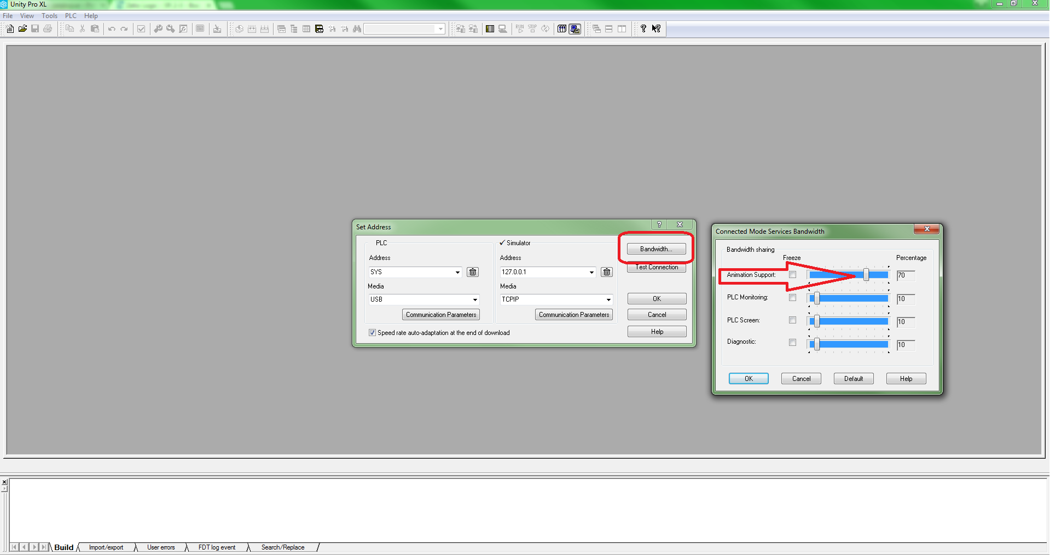Toggle the Simulation Mode toolbar icon

(575, 28)
